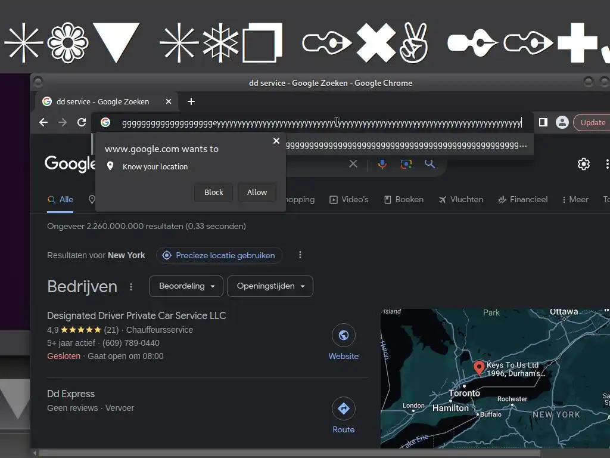Open the Beoordeling dropdown filter

[186, 286]
